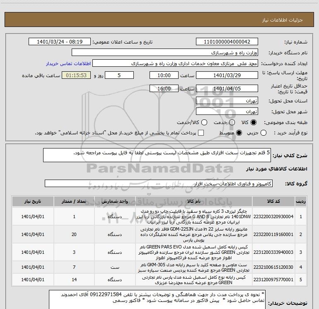This screenshot has height=309, width=319.
Task: Click the remaining time countdown 01:15:53
Action: click(x=76, y=75)
